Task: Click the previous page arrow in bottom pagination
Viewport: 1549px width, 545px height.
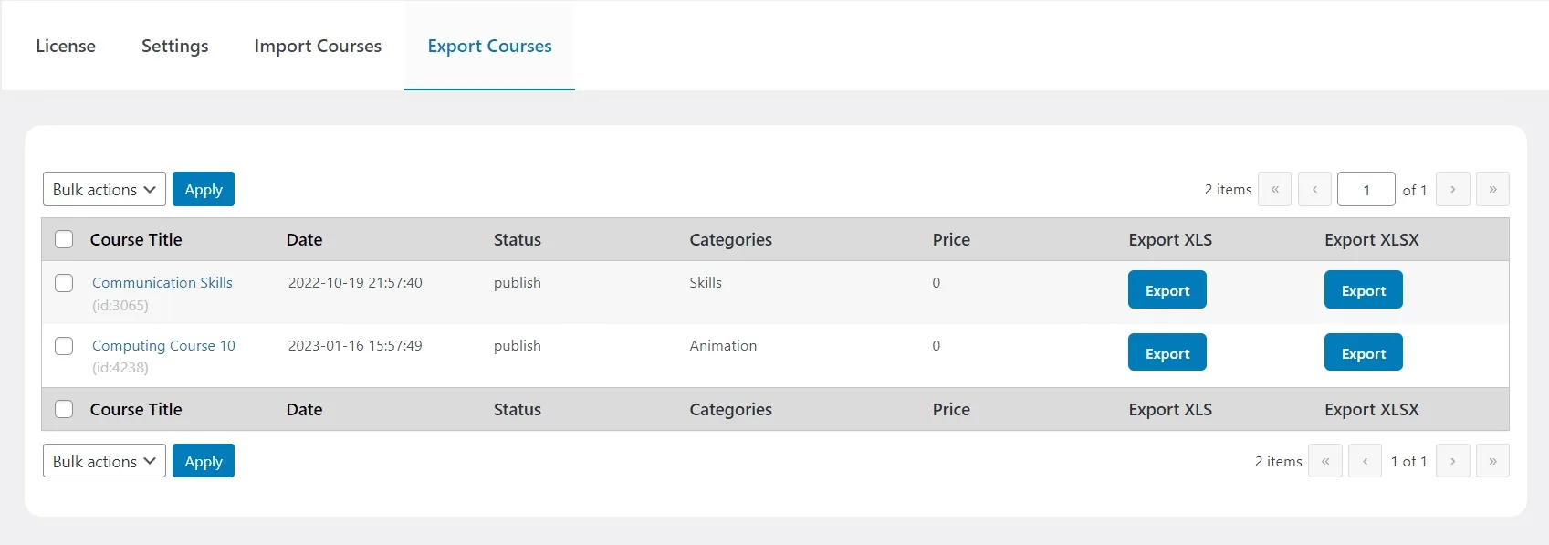Action: (x=1365, y=461)
